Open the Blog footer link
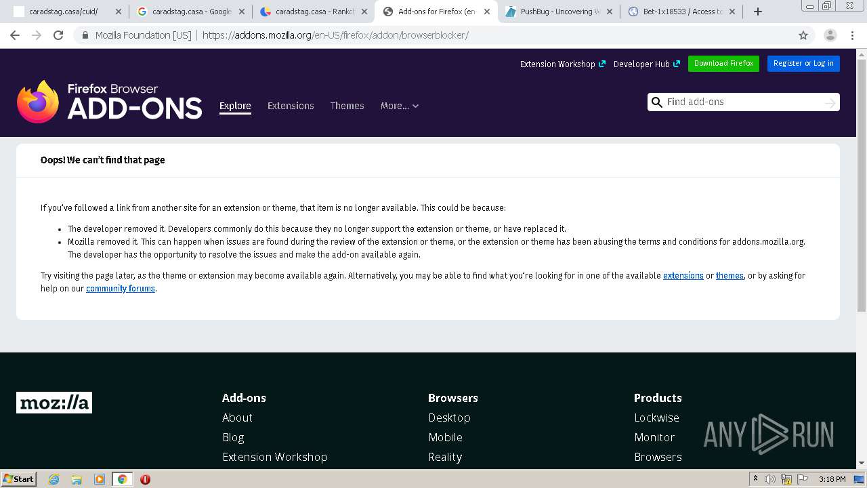This screenshot has height=488, width=867. coord(233,437)
